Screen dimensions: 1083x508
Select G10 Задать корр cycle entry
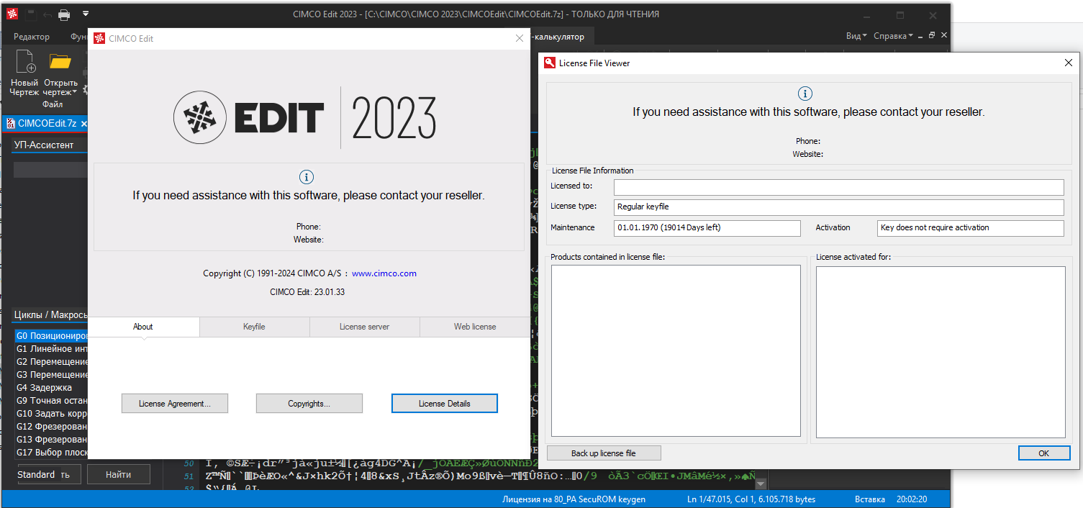[52, 414]
